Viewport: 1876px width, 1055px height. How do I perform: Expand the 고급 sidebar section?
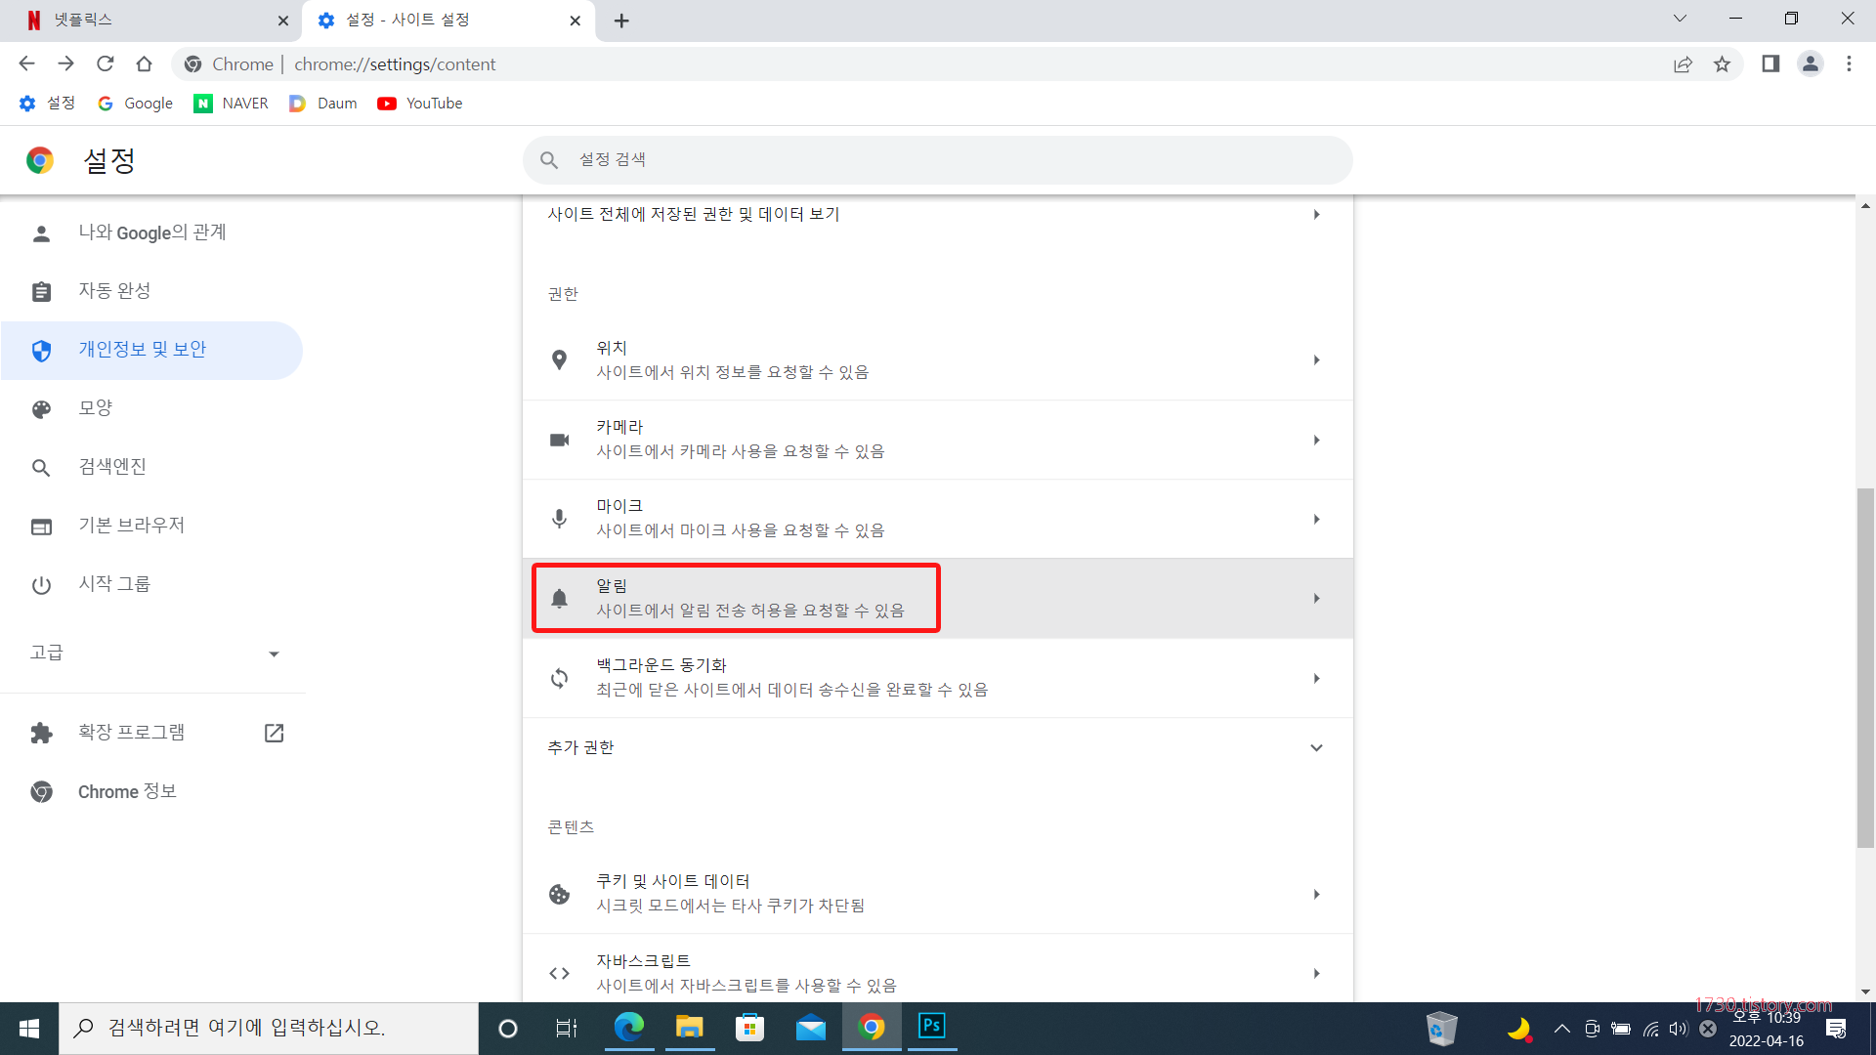tap(274, 654)
